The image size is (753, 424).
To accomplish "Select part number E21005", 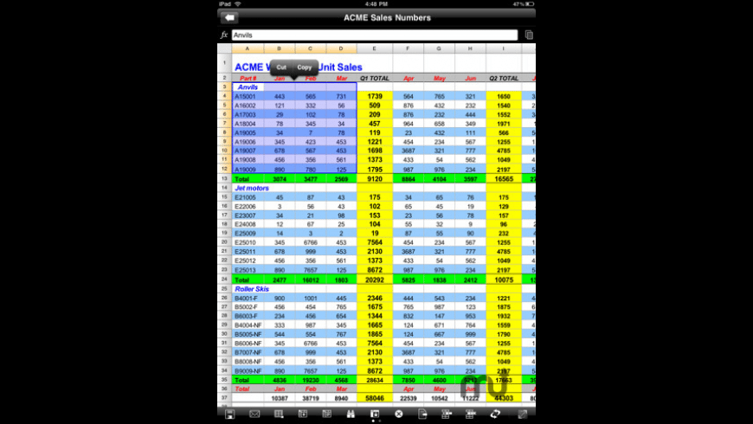I will coord(248,197).
